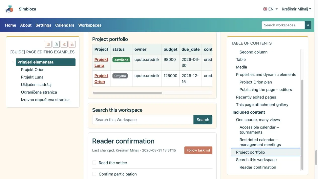
Task: Tick the 'Read the notice' checkbox
Action: click(94, 163)
